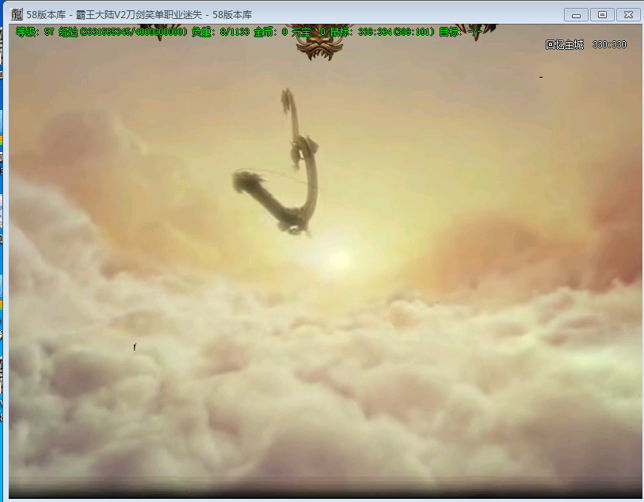Click the dragon app icon in the title bar
The image size is (644, 502).
pyautogui.click(x=17, y=14)
